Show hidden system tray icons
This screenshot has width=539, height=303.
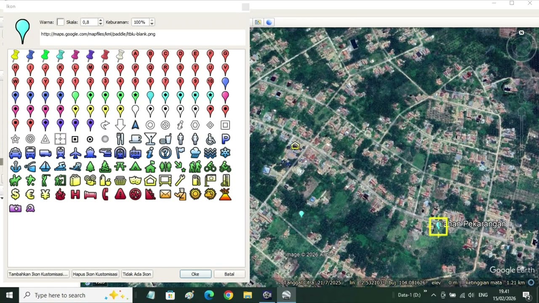[x=433, y=295]
